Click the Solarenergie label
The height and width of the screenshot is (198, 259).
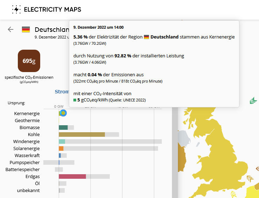27,148
